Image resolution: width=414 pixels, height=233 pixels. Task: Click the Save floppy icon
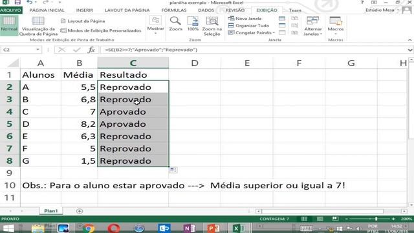click(x=17, y=3)
